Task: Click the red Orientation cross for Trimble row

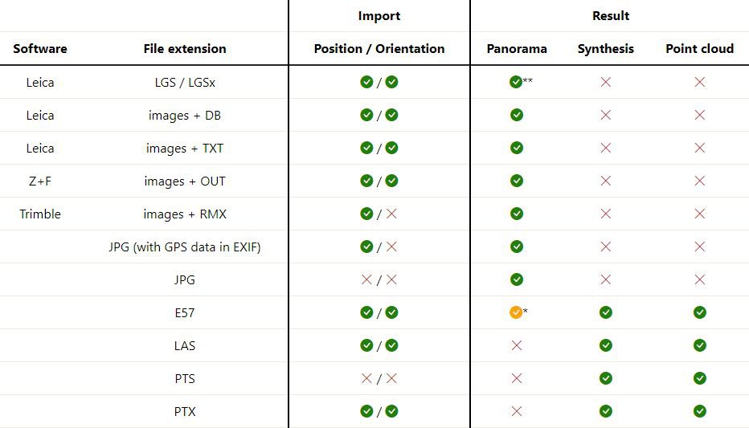Action: point(391,214)
